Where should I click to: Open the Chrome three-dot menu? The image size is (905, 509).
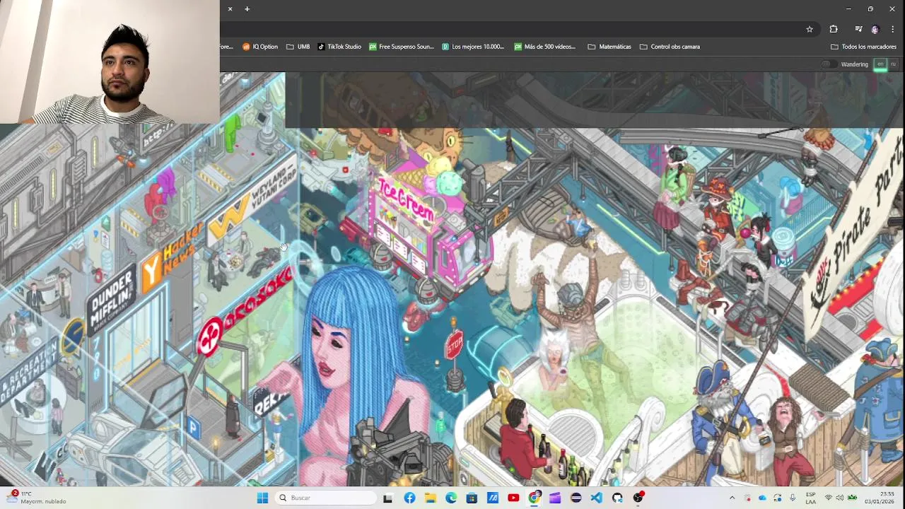(x=893, y=29)
